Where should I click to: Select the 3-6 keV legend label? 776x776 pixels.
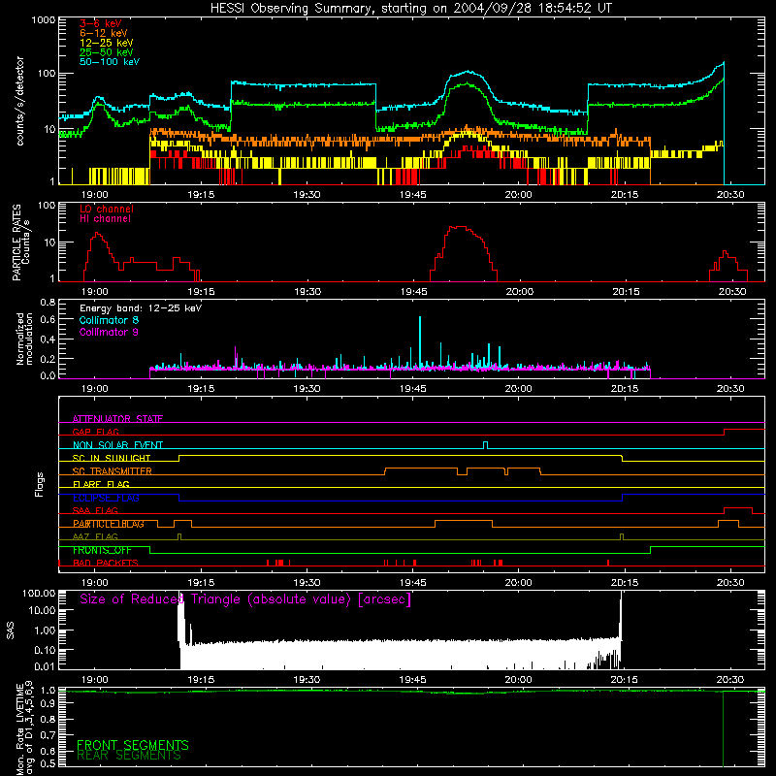click(100, 23)
